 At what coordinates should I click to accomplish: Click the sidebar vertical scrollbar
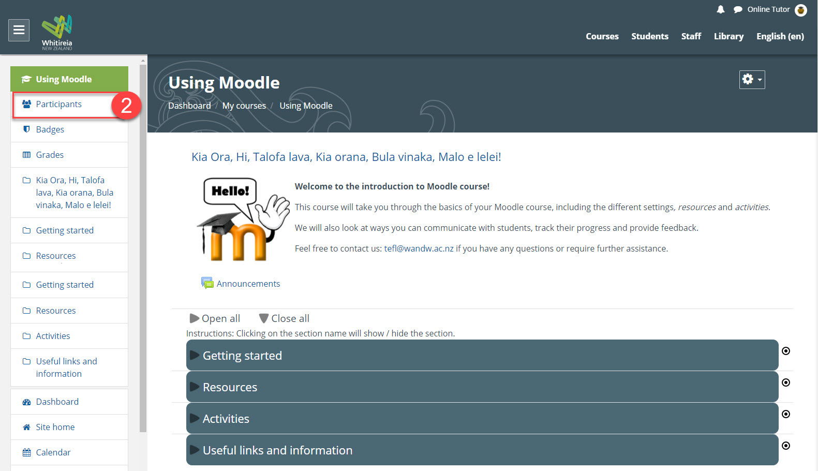[x=143, y=248]
